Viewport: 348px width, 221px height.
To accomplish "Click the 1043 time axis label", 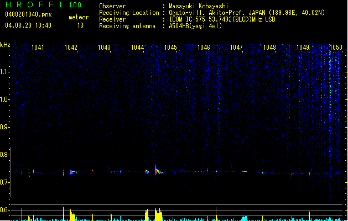I will [x=104, y=48].
